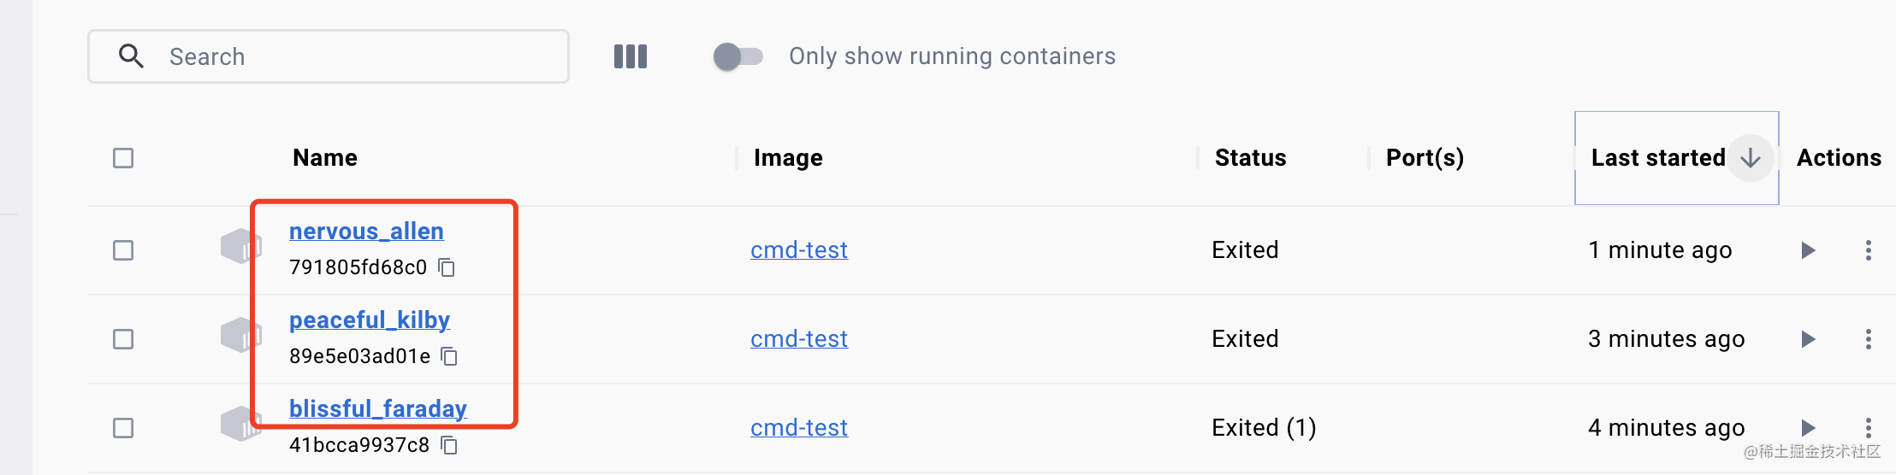Copy container ID 791805fd68c0
This screenshot has height=475, width=1896.
[447, 267]
